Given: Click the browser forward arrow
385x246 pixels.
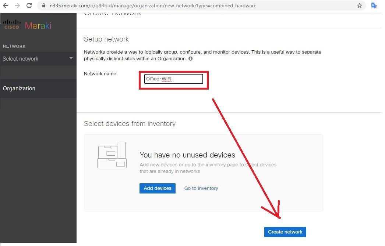Looking at the screenshot, I should point(17,6).
